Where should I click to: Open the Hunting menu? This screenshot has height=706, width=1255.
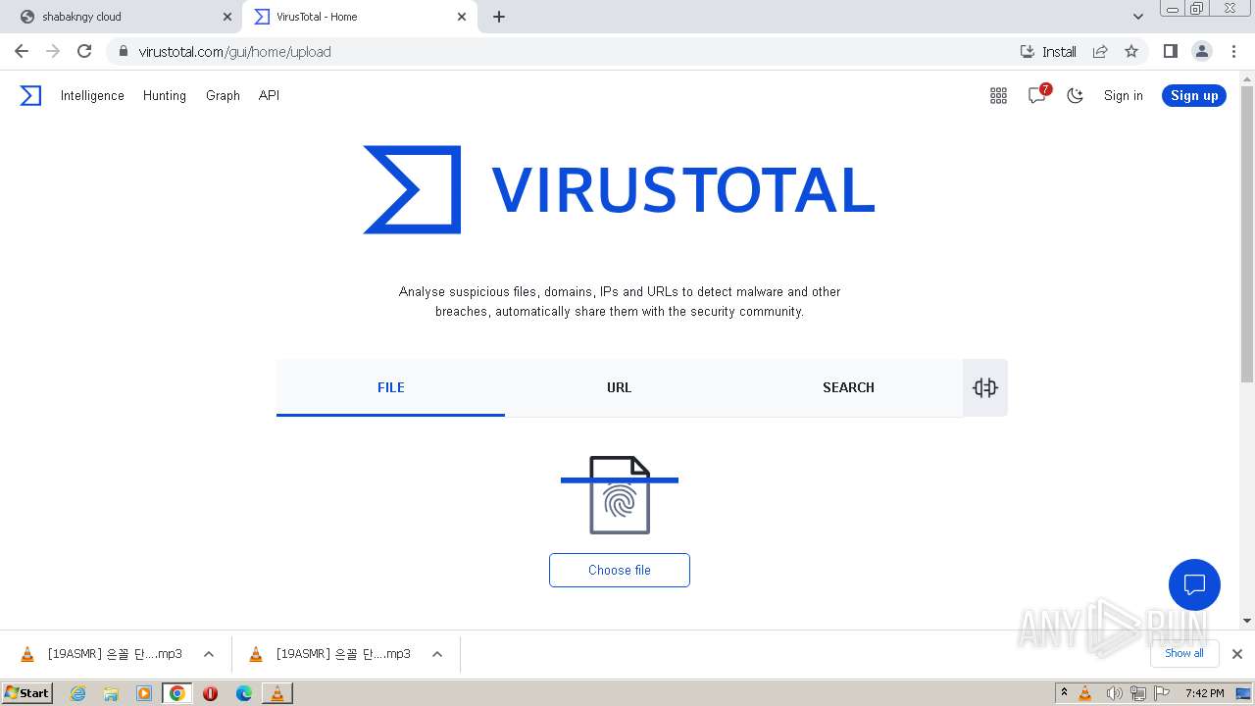(165, 95)
